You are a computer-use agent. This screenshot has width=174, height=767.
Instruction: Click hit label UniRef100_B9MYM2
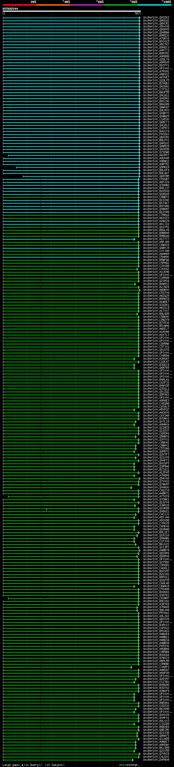point(156,53)
